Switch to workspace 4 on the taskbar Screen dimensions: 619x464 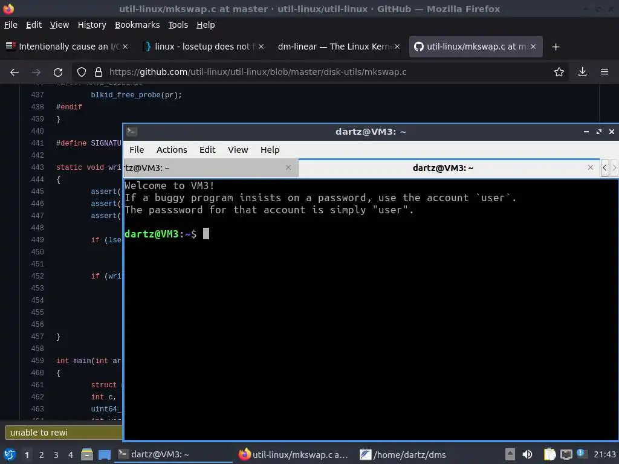[x=71, y=455]
